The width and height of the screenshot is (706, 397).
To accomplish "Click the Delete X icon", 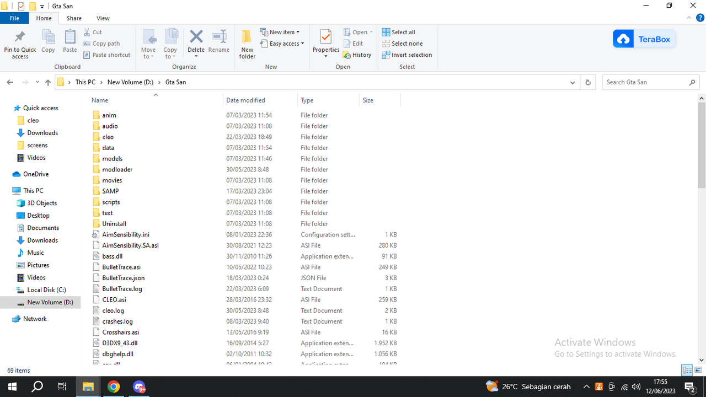I will point(196,36).
